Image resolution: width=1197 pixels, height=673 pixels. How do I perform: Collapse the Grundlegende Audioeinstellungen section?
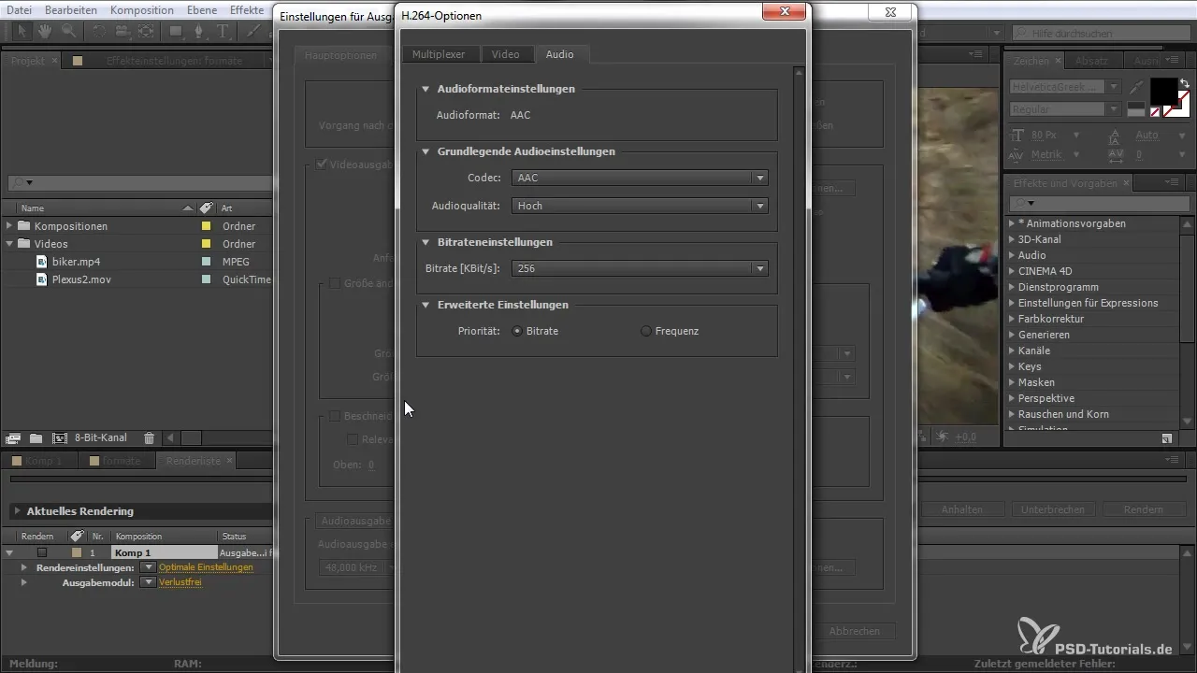[425, 151]
